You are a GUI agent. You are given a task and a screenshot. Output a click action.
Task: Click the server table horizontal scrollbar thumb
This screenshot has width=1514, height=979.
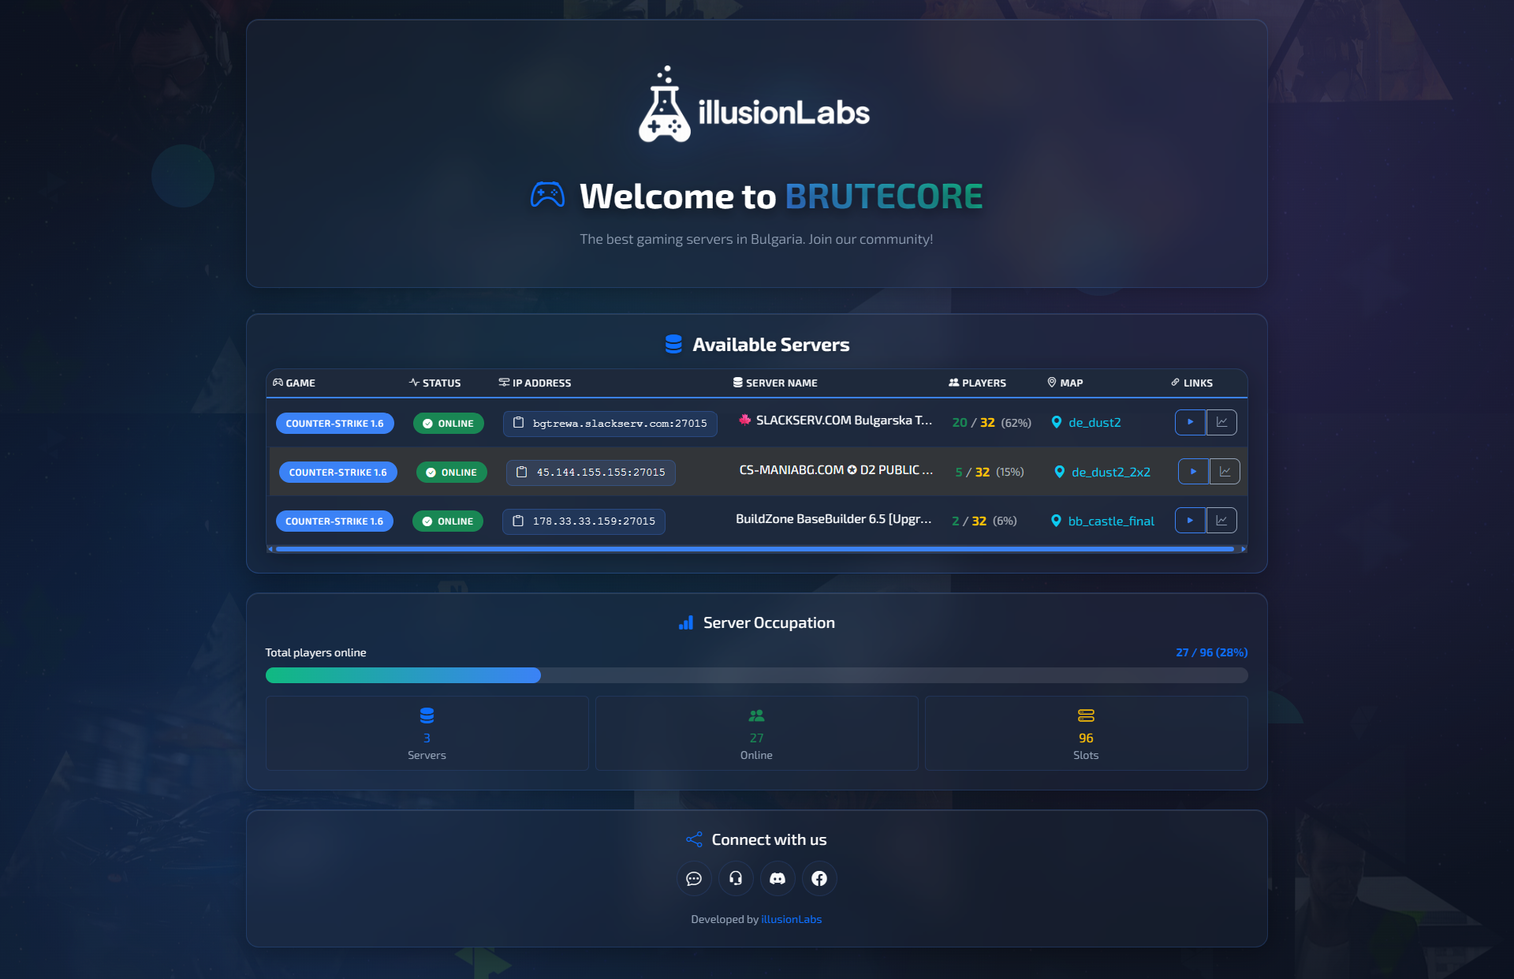pyautogui.click(x=755, y=548)
